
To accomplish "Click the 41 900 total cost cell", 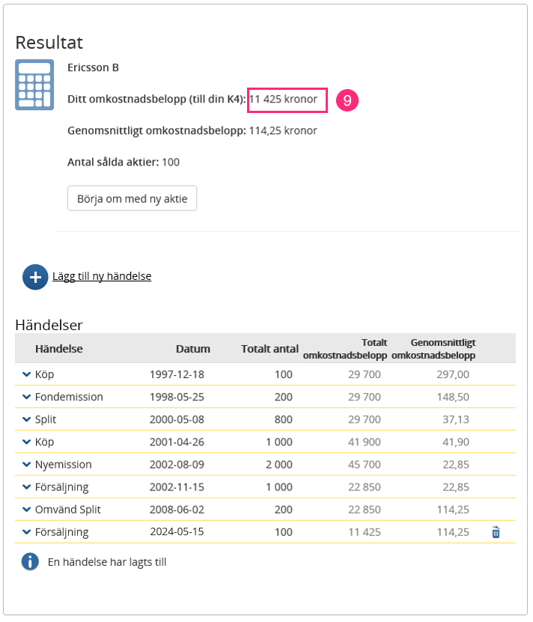I will tap(365, 442).
